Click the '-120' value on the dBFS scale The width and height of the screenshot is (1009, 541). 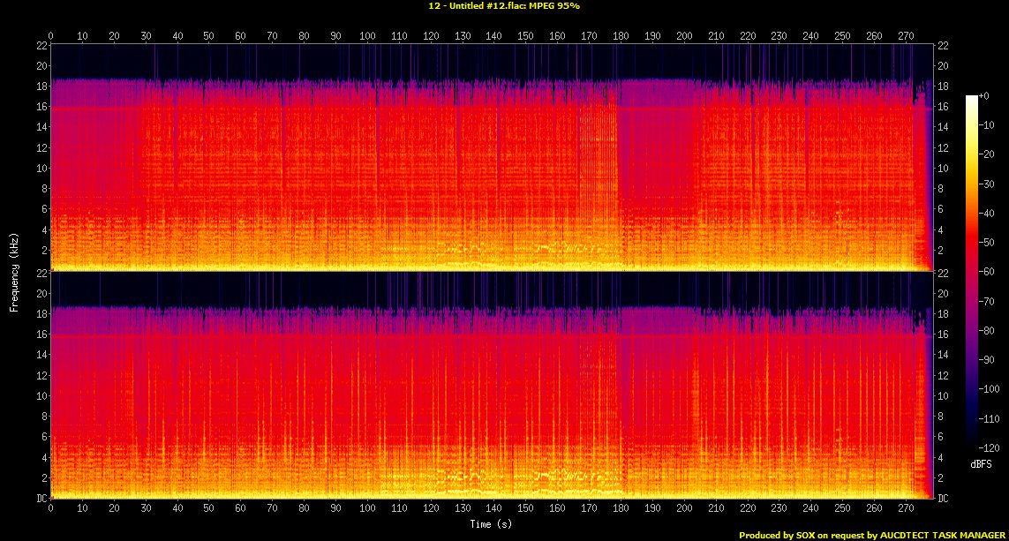click(x=989, y=448)
